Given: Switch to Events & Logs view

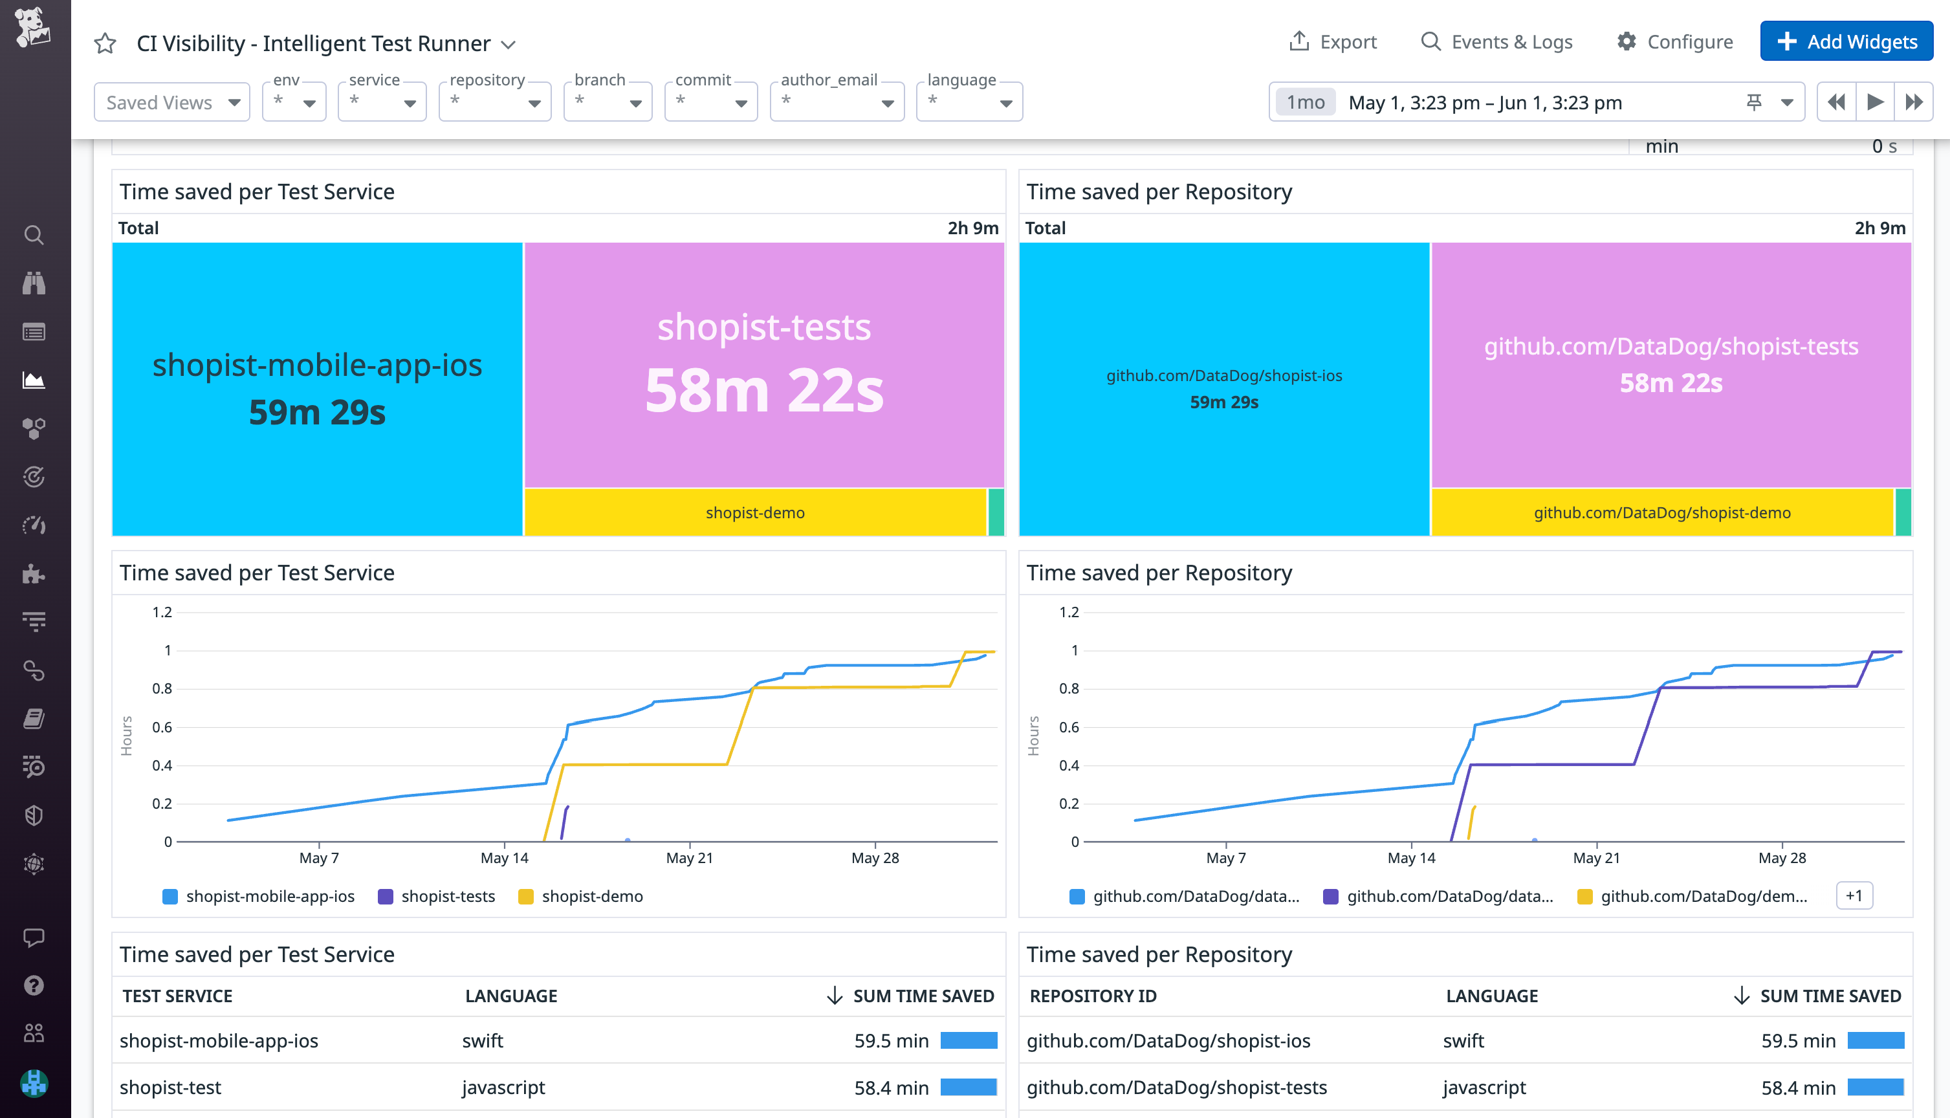Looking at the screenshot, I should (x=1495, y=41).
